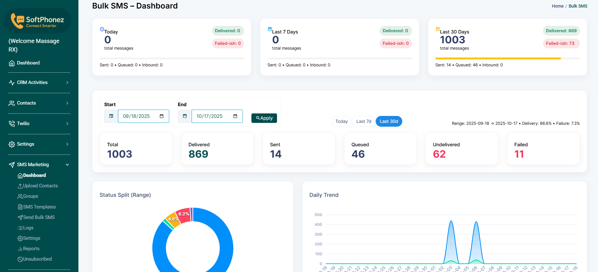Click the Reports bar chart icon
The height and width of the screenshot is (272, 598).
click(20, 249)
